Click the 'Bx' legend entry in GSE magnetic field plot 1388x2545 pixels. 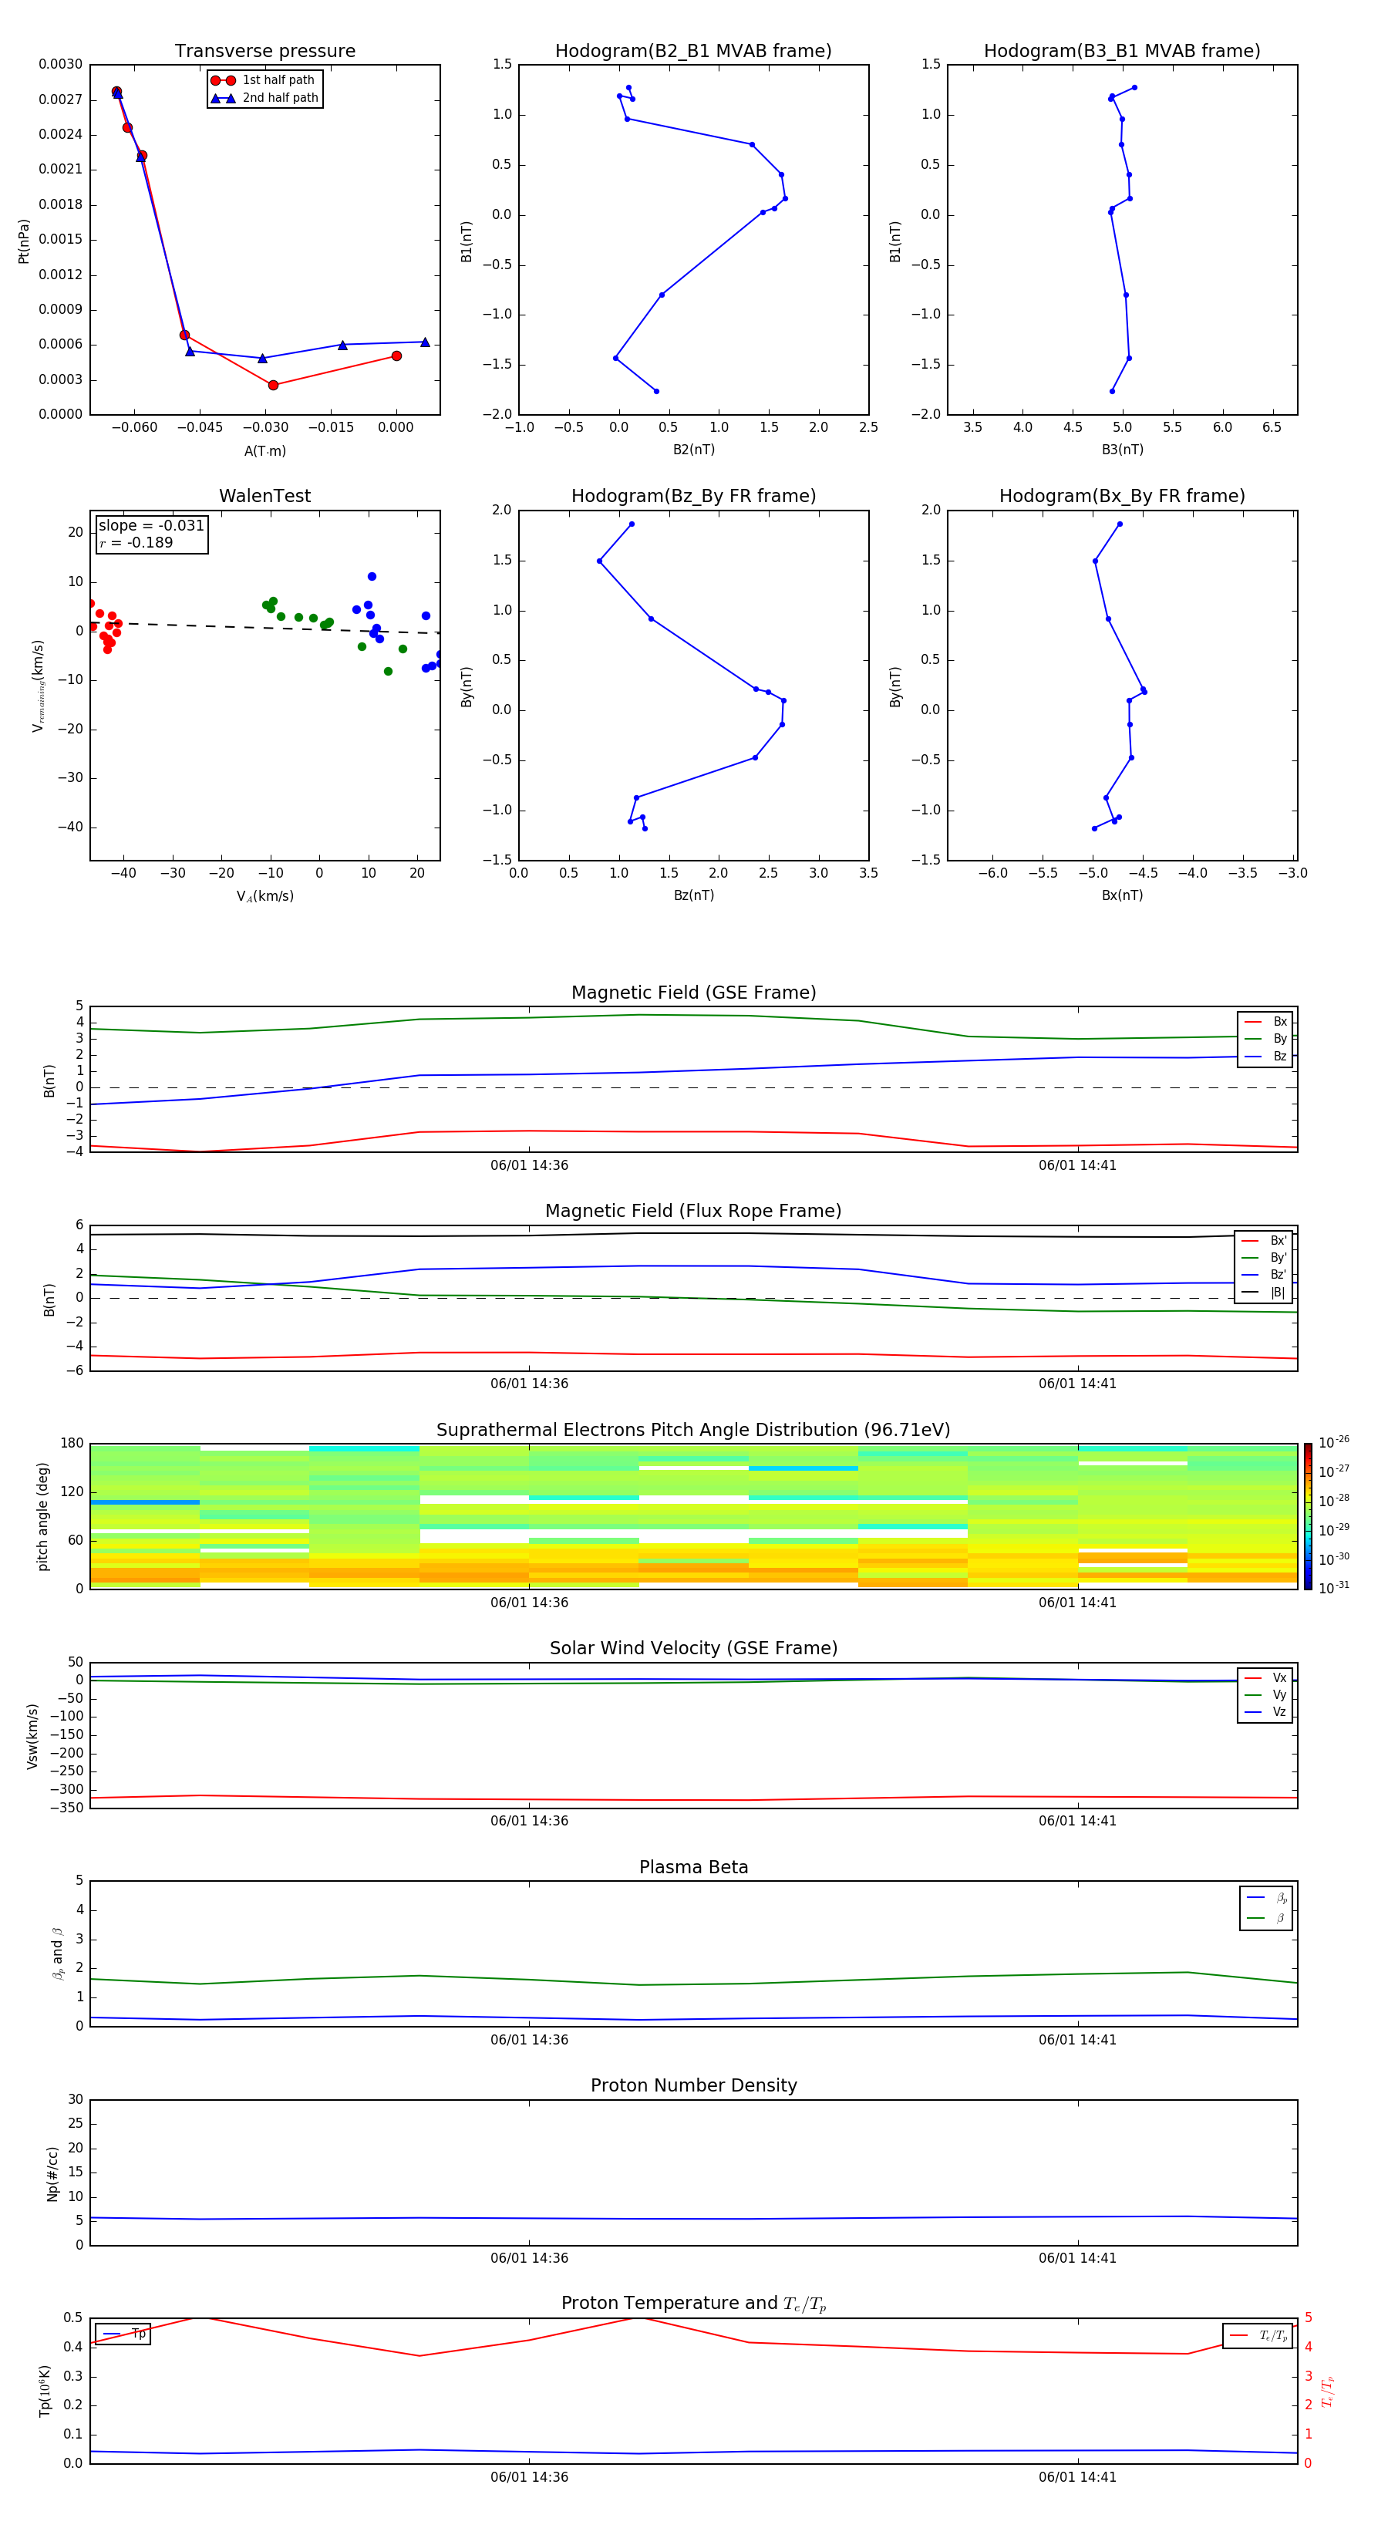(x=1265, y=1022)
